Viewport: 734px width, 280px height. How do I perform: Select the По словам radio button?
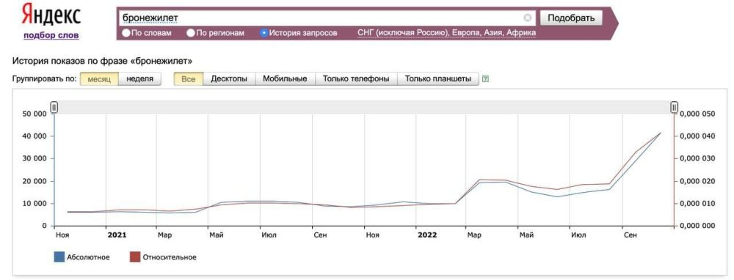(x=126, y=33)
